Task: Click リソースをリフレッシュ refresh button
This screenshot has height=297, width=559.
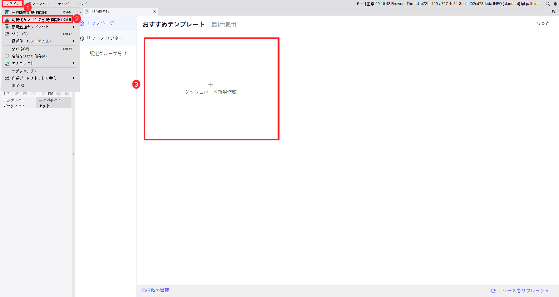Action: tap(520, 291)
